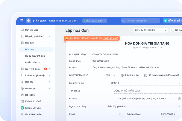Click the Kết nối bảo hiểm shield icon

(x=22, y=114)
